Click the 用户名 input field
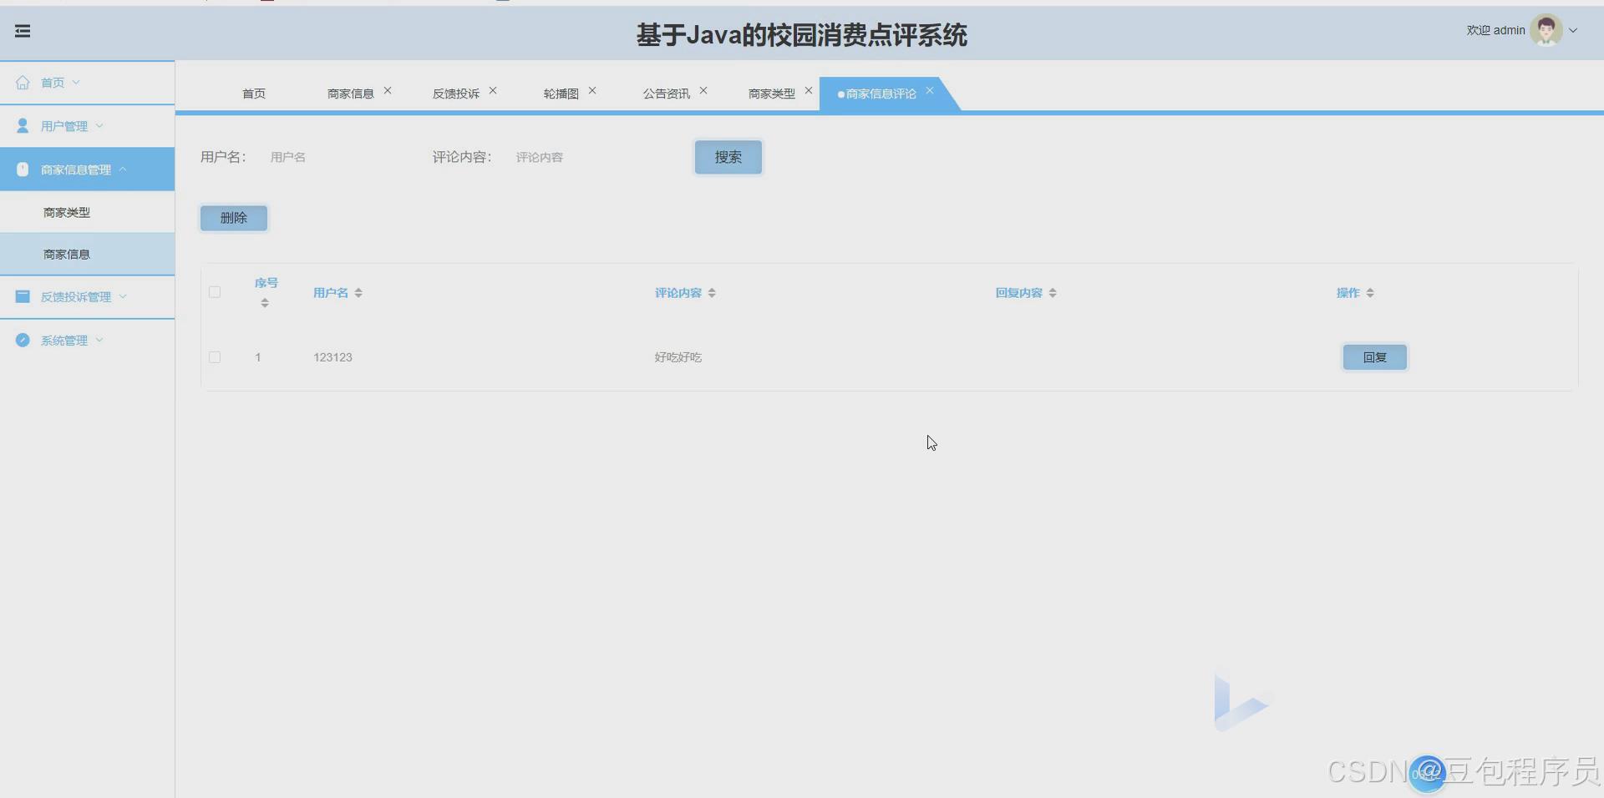This screenshot has width=1604, height=798. pos(334,157)
